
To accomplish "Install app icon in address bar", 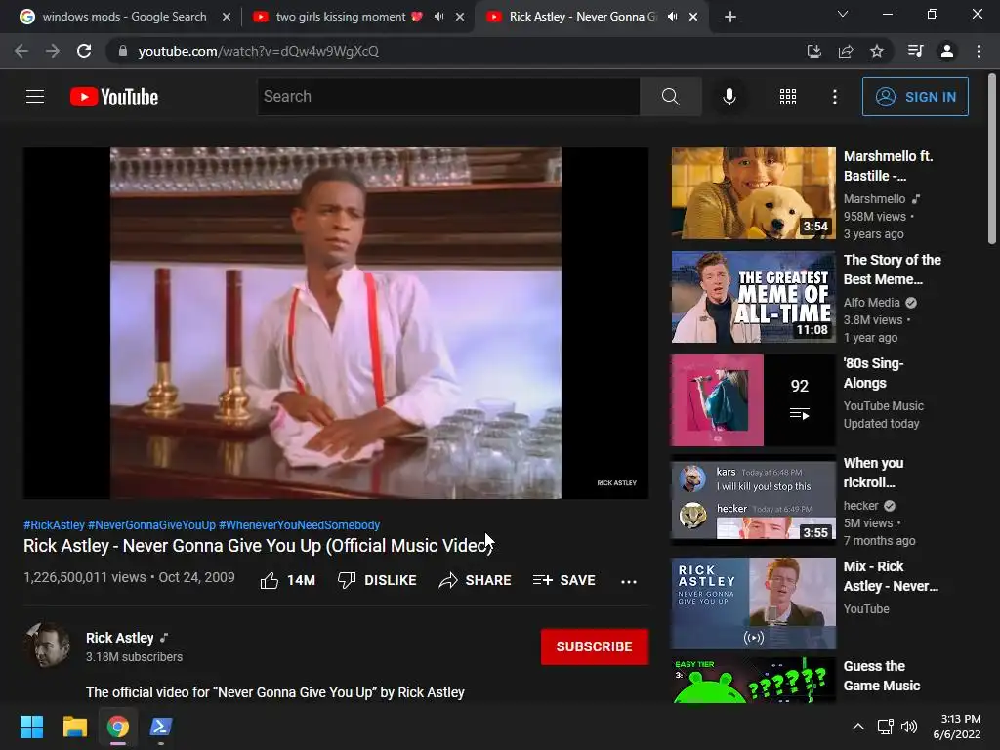I will pos(813,51).
